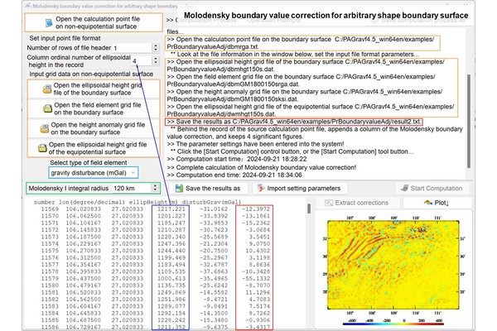Click the Extract corrections button
Image resolution: width=497 pixels, height=331 pixels.
coord(357,202)
